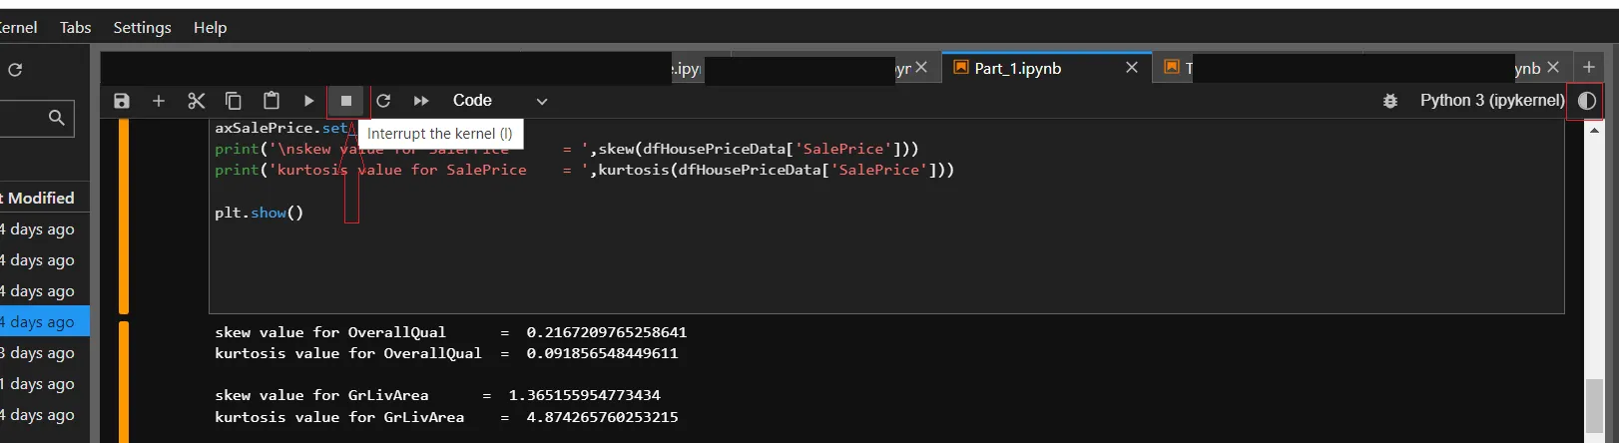1619x443 pixels.
Task: Click the kernel status indicator circle
Action: point(1586,101)
